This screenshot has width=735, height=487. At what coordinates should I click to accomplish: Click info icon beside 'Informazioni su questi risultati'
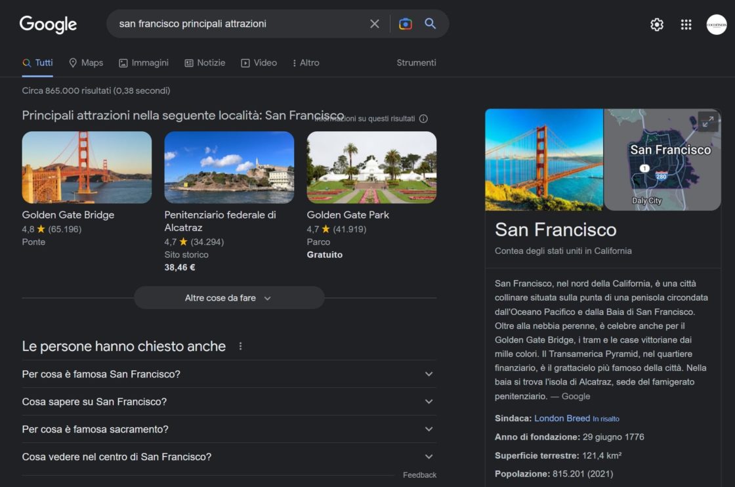[423, 119]
